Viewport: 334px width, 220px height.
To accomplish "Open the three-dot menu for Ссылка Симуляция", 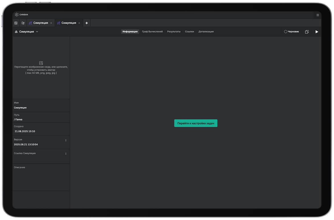I will coord(66,154).
